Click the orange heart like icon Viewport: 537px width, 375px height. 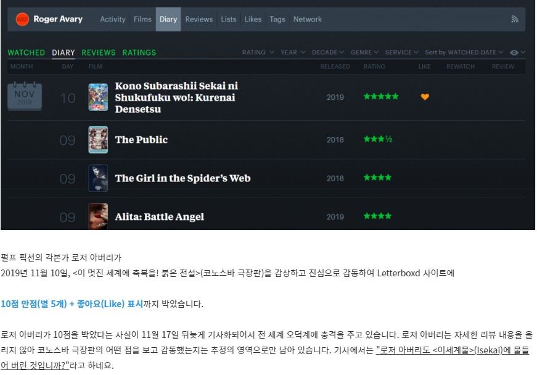(x=425, y=97)
